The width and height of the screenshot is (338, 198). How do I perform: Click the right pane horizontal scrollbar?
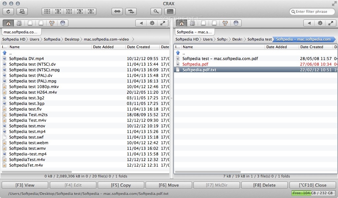click(208, 172)
